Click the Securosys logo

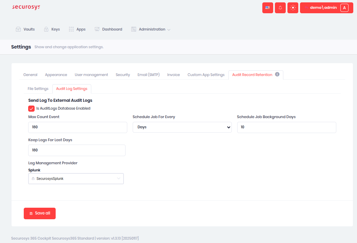[26, 7]
